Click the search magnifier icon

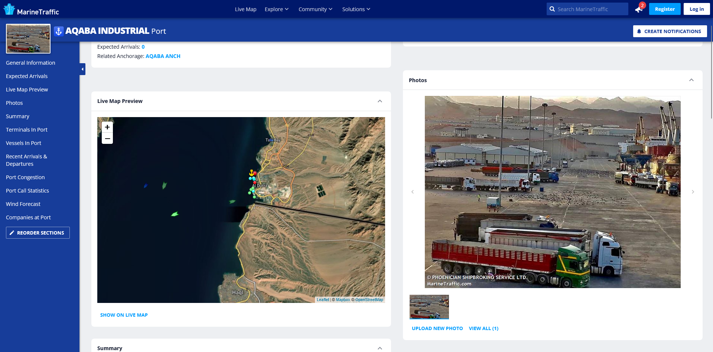pos(552,9)
